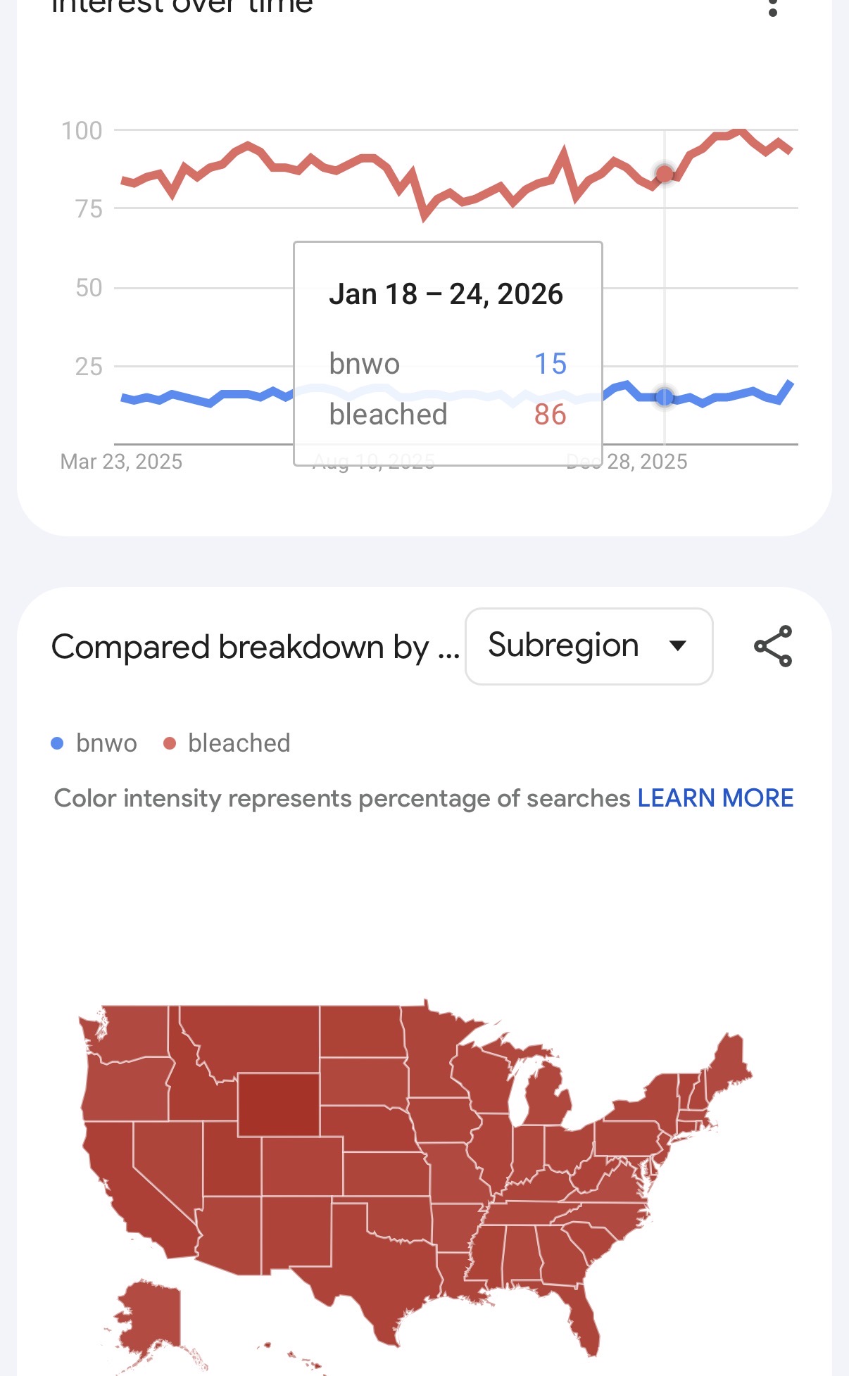Click the bleached value 86 in tooltip

pyautogui.click(x=550, y=415)
